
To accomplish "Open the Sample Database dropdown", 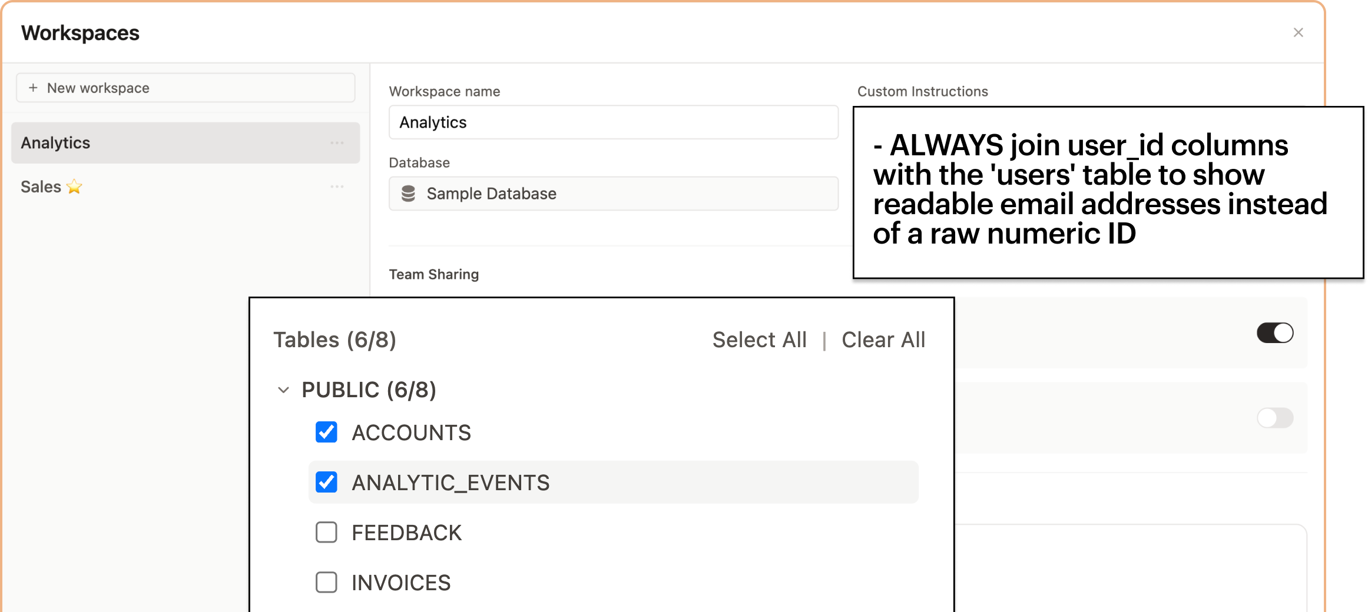I will (613, 194).
